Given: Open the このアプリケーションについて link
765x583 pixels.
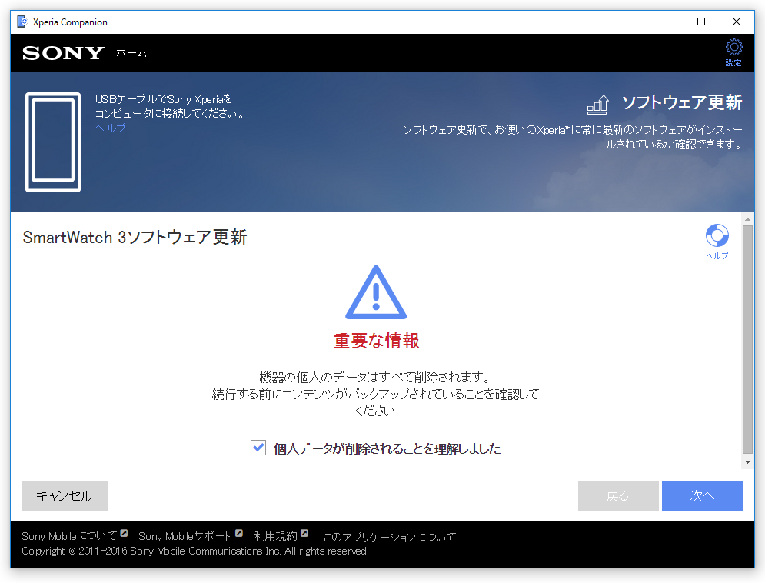Looking at the screenshot, I should [x=390, y=537].
